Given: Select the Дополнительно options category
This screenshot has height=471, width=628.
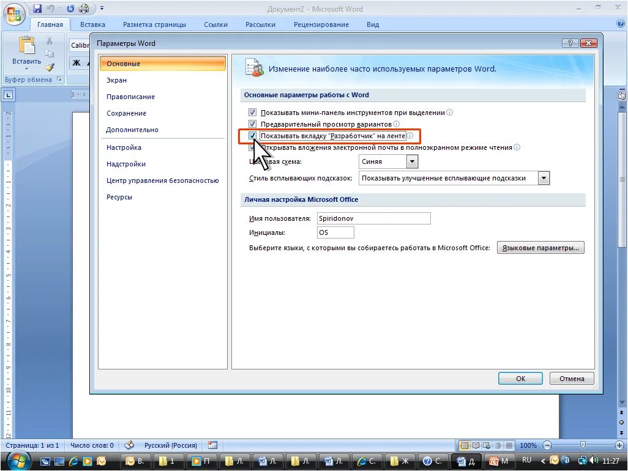Looking at the screenshot, I should click(x=163, y=130).
